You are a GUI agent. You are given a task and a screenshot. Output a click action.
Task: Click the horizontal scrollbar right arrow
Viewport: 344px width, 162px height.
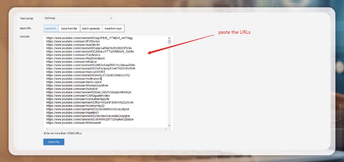(x=166, y=129)
